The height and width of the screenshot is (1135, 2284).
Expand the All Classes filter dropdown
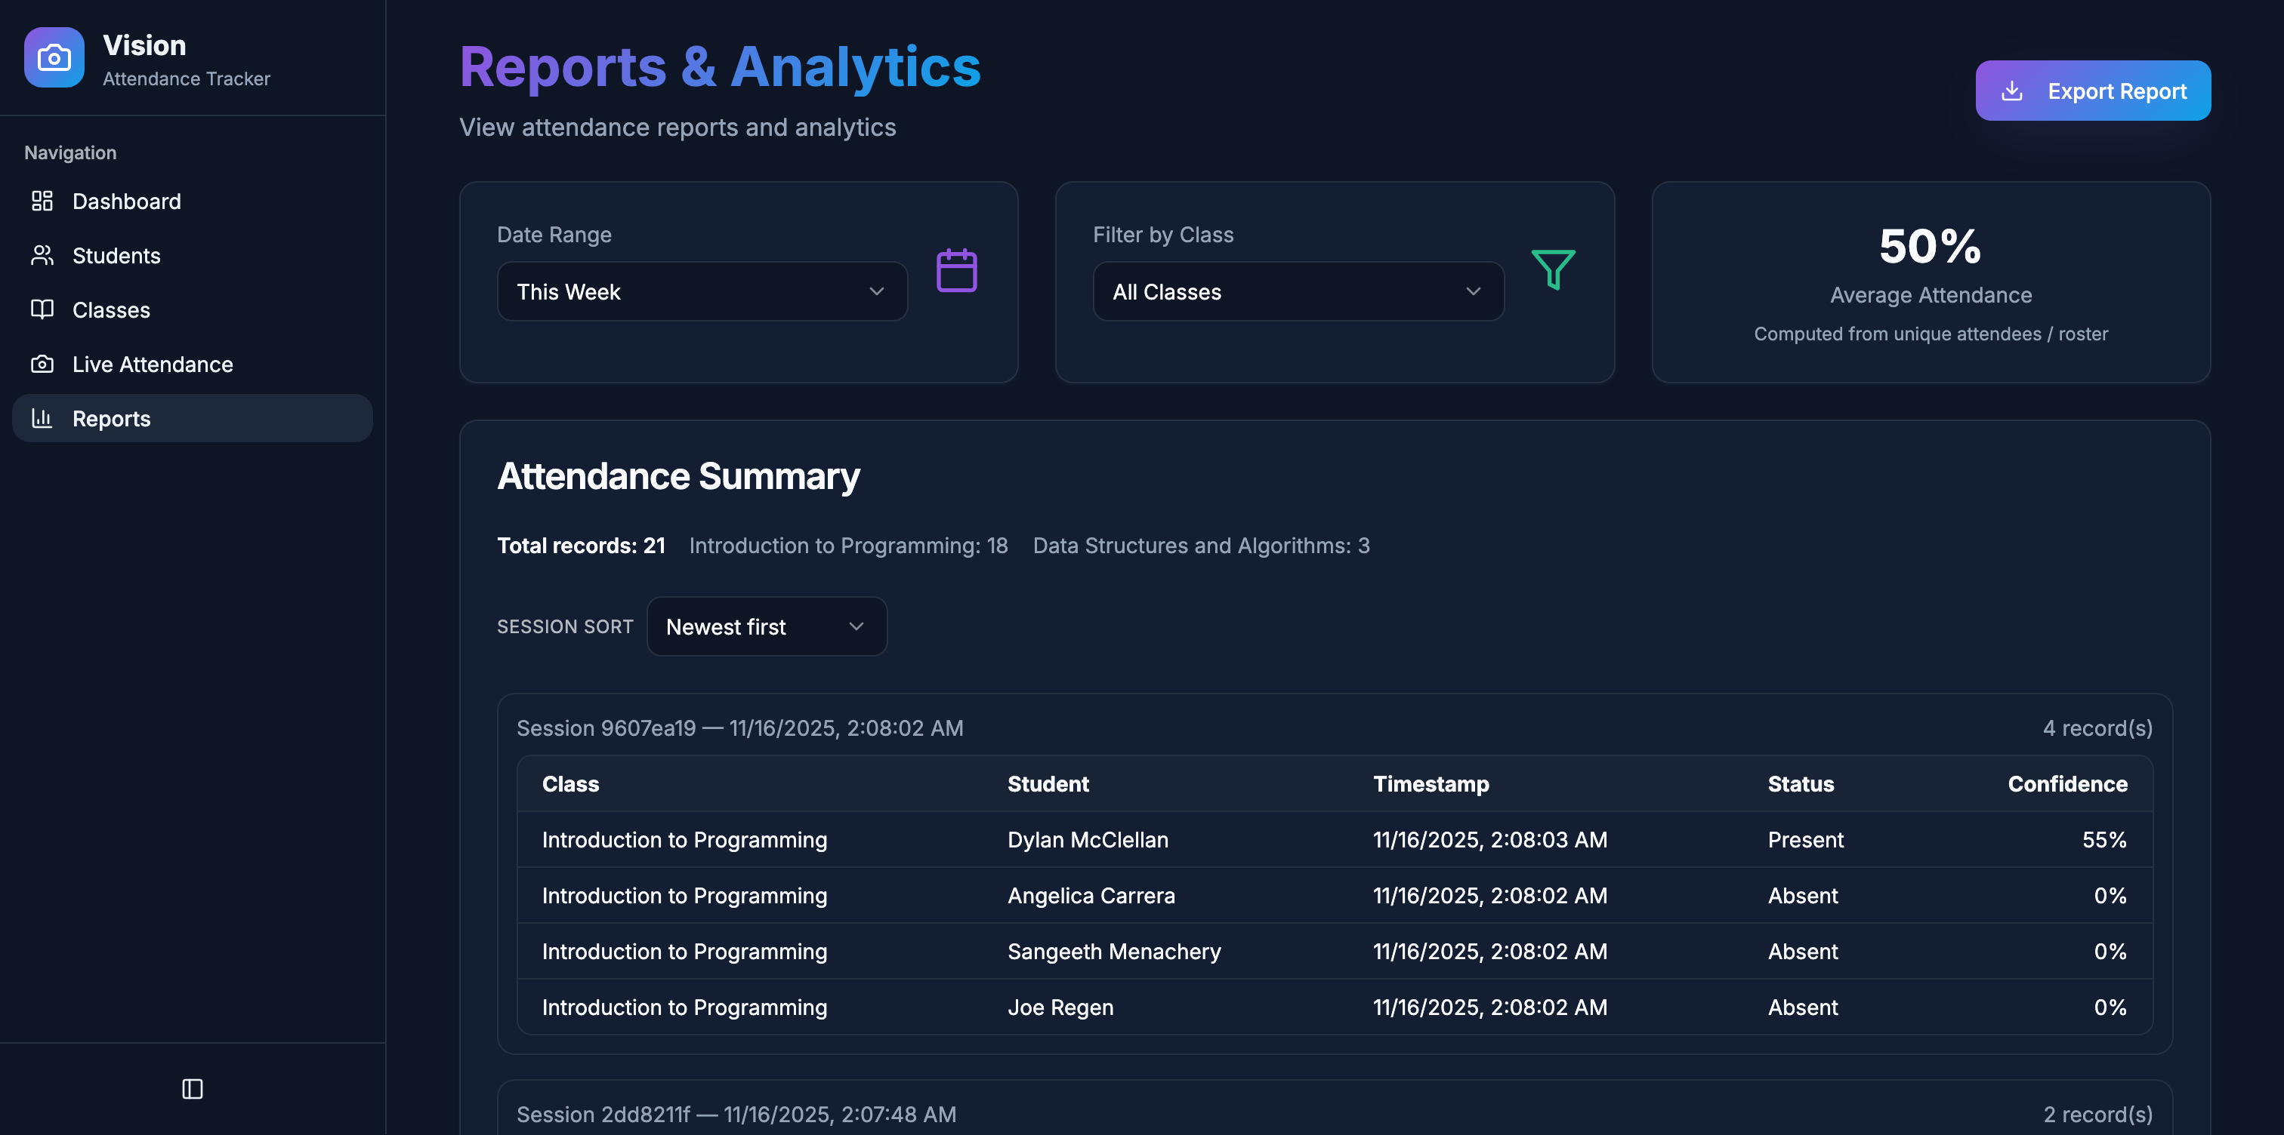(1297, 291)
